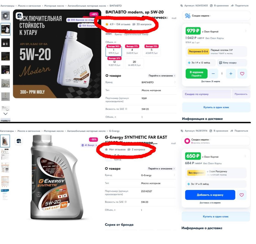Decrease BMPAVTO quantity with minus button
Image resolution: width=256 pixels, height=244 pixels.
(x=213, y=74)
